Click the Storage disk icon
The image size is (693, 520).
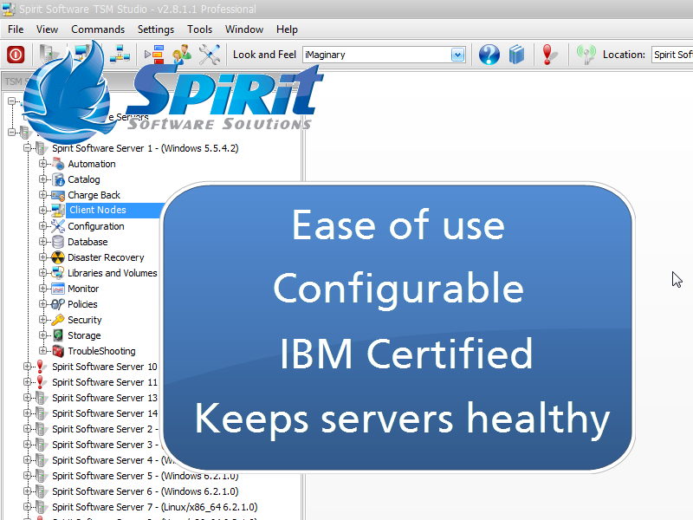point(58,335)
